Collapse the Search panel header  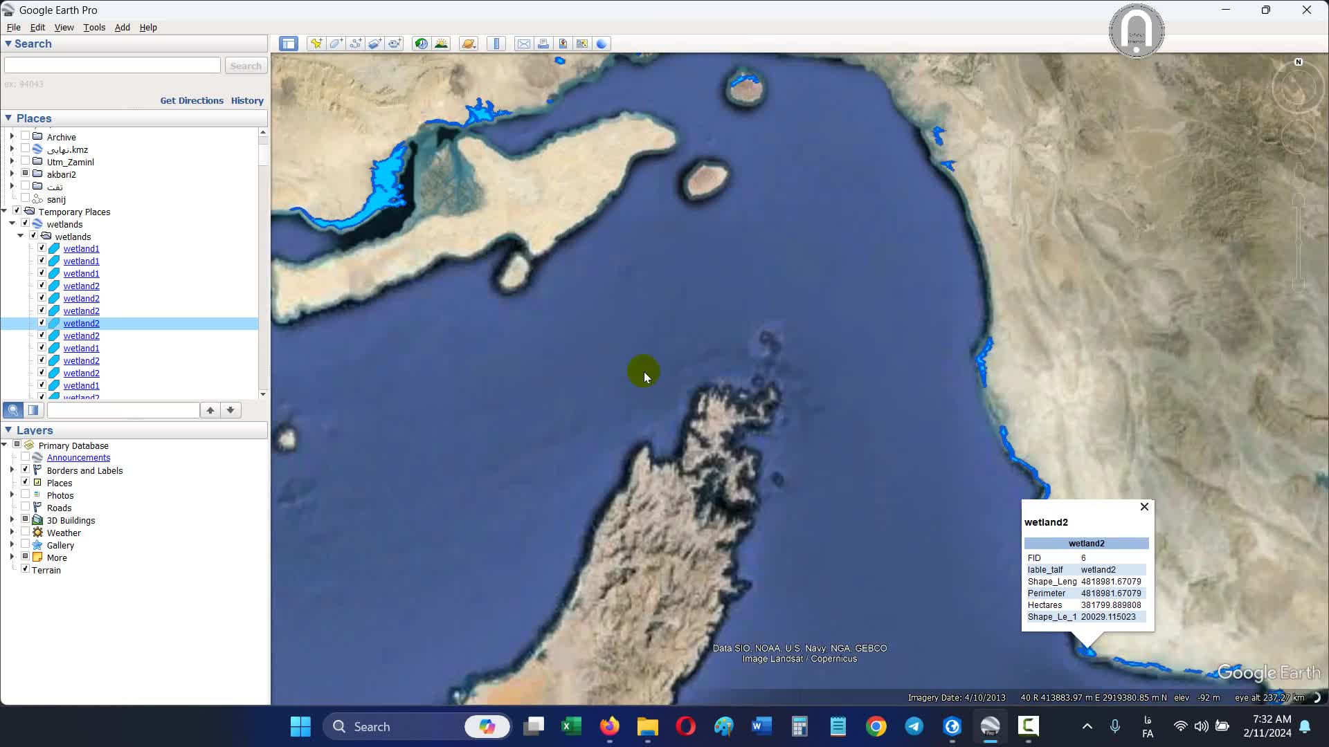[x=8, y=44]
